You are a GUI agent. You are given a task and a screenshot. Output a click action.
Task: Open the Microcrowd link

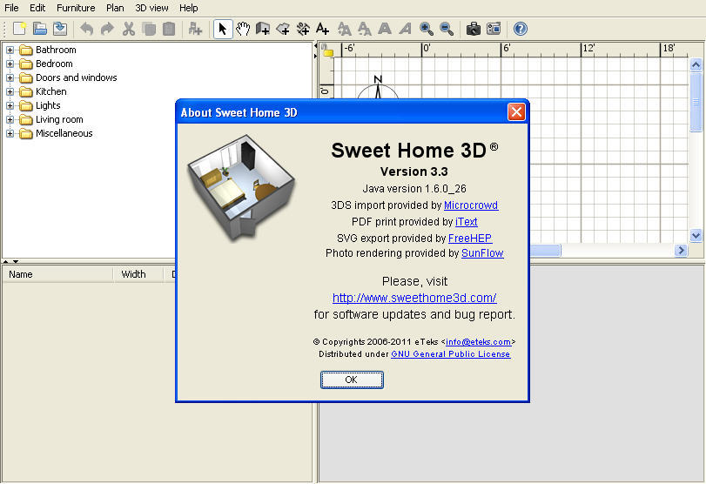pyautogui.click(x=471, y=205)
